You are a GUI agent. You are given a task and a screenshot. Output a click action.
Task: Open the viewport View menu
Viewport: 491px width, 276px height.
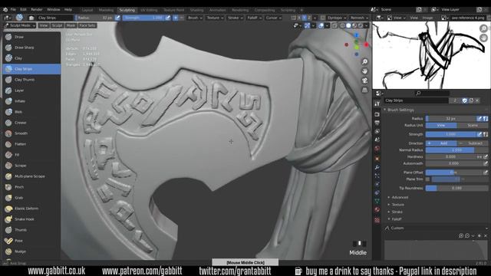[44, 25]
